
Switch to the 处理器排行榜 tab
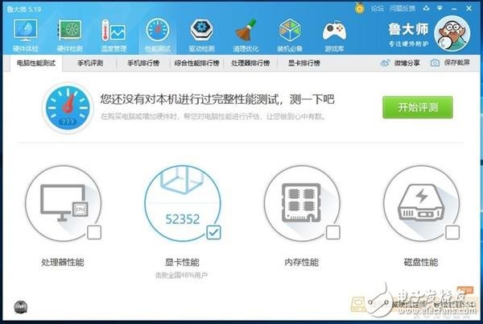(x=250, y=63)
